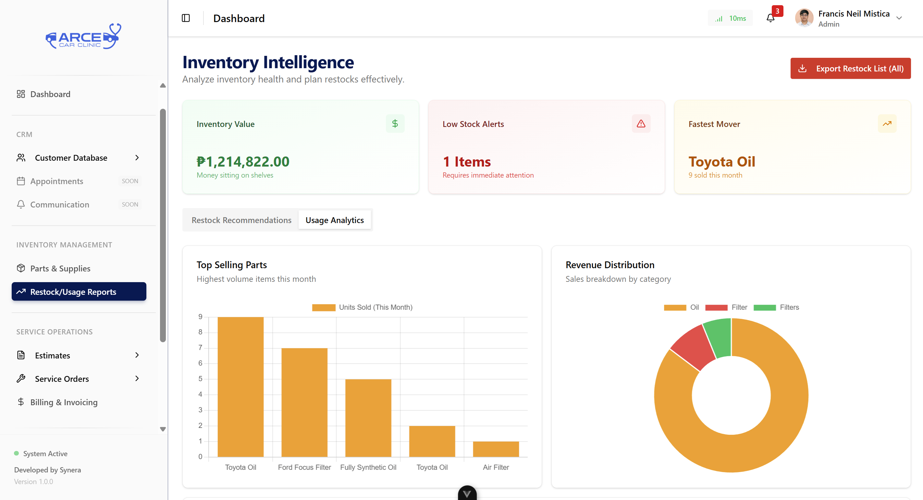Click the Appointments calendar icon

pos(20,181)
